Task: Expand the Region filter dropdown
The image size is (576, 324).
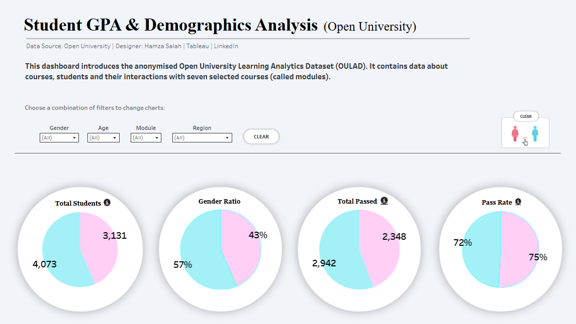Action: click(x=202, y=137)
